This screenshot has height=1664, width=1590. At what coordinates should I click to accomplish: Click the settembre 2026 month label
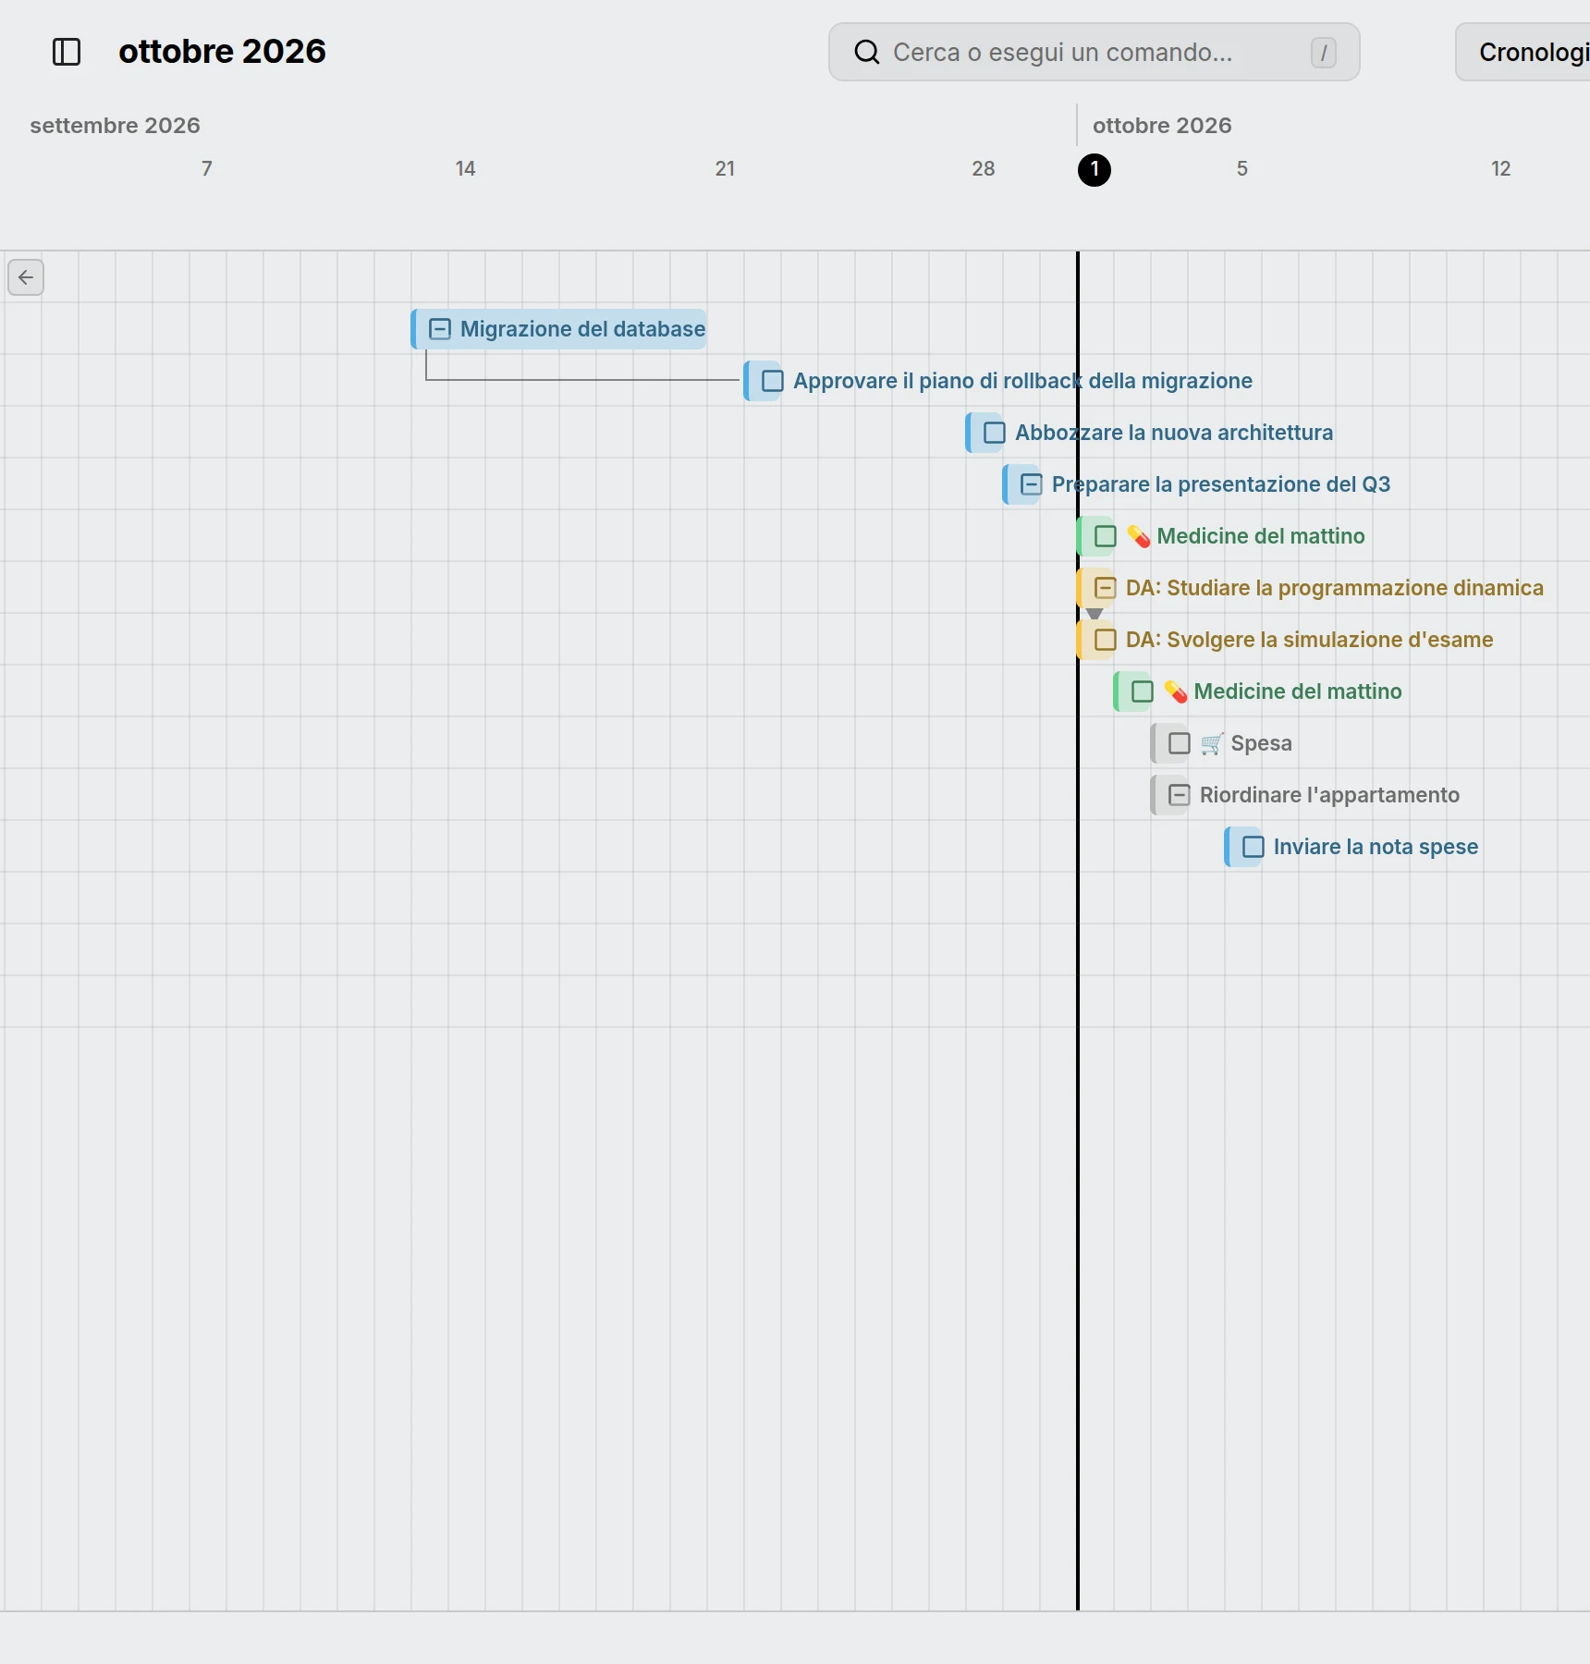tap(115, 125)
